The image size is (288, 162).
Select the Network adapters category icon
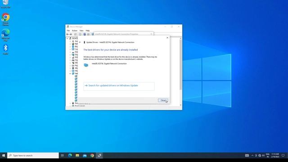tap(73, 73)
